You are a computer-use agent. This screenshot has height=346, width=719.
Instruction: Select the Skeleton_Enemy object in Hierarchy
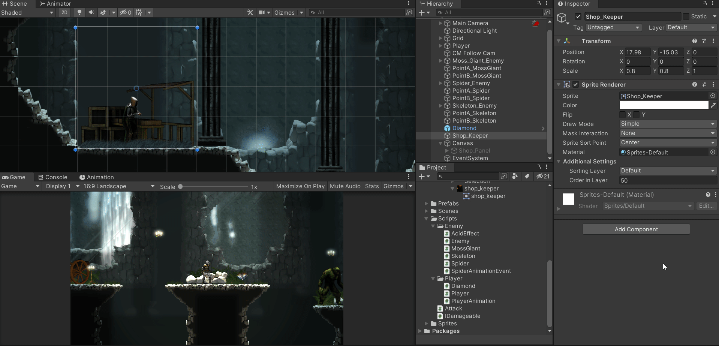click(x=474, y=106)
